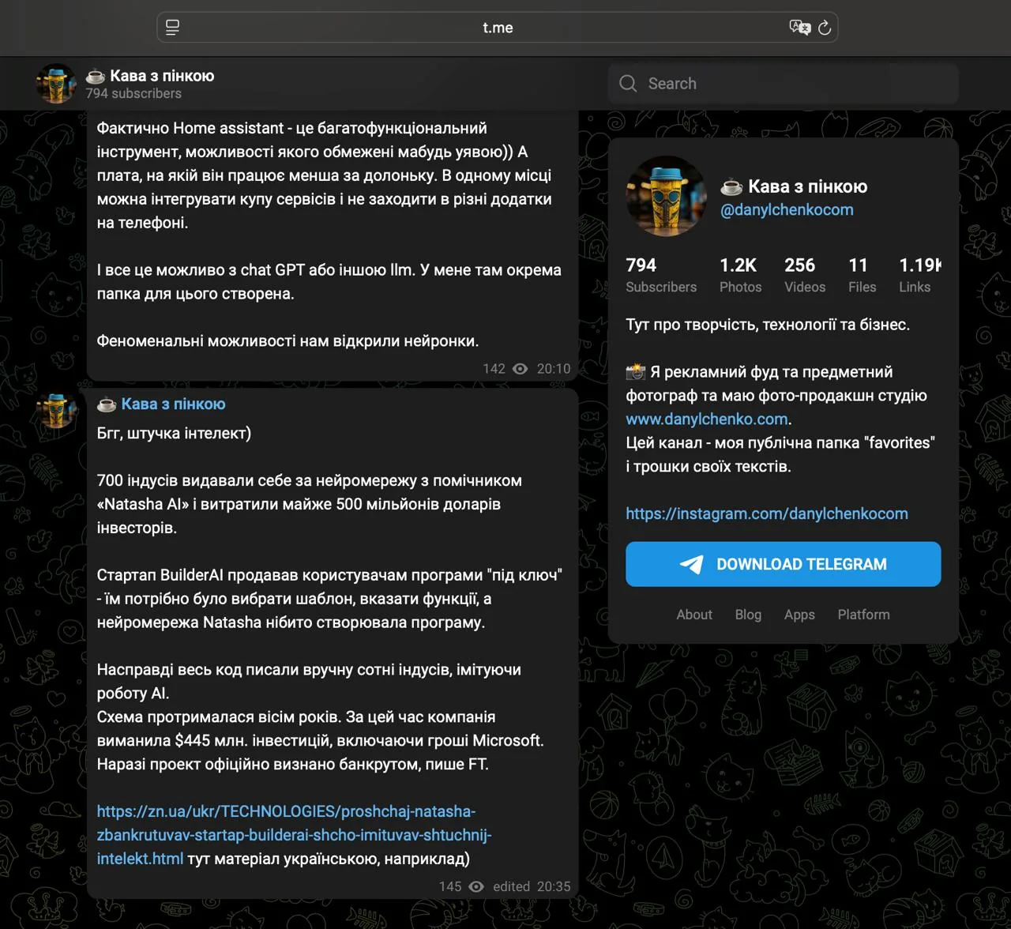The image size is (1011, 929).
Task: Click the Download Telegram button
Action: (784, 564)
